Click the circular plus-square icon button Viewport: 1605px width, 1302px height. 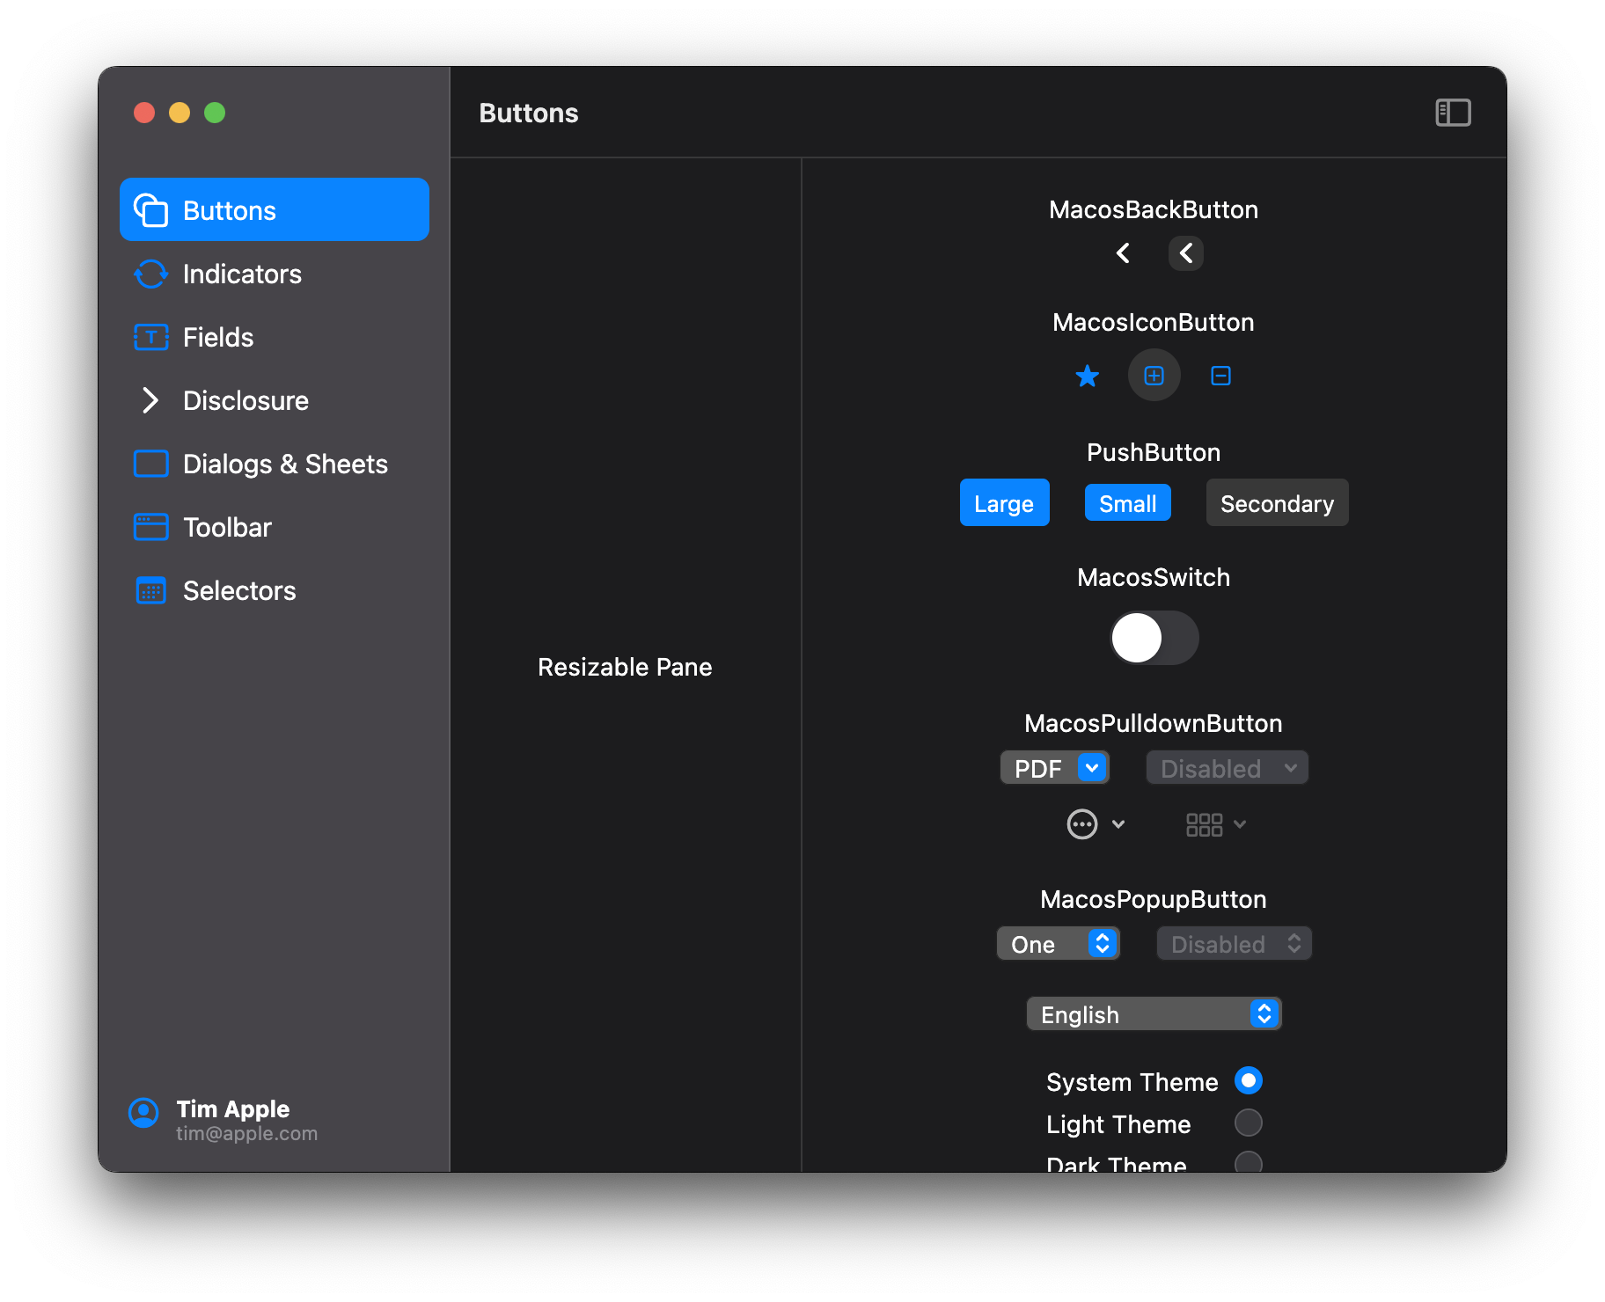click(1154, 376)
